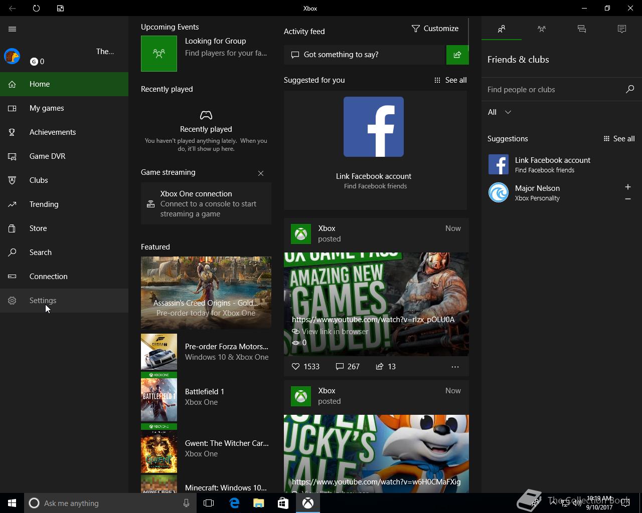Open Clubs in the sidebar
The image size is (642, 513).
pos(64,180)
